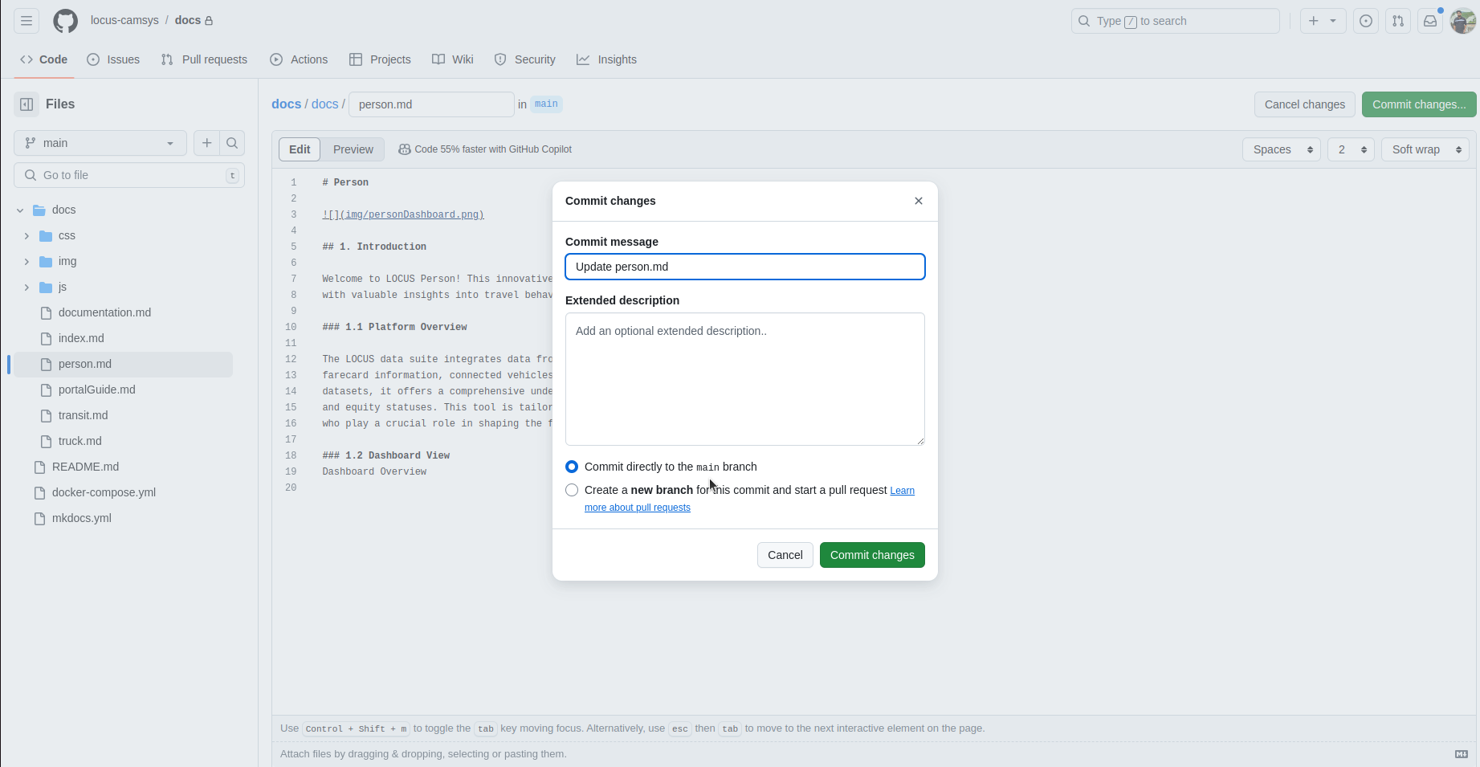Open the main branch selector dropdown

[x=100, y=143]
